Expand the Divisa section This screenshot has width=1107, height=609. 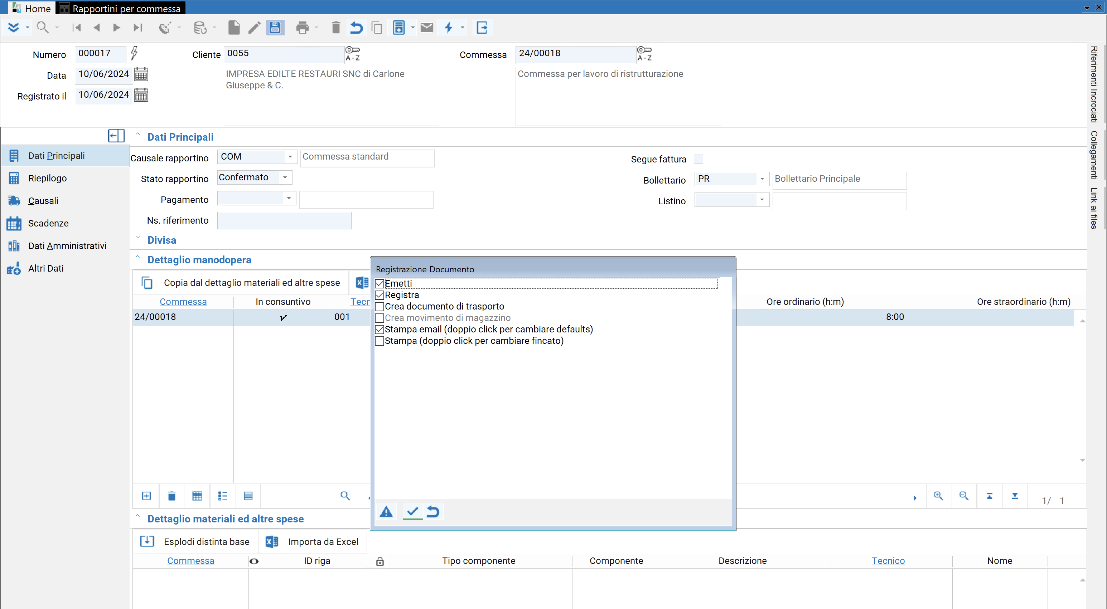(x=138, y=238)
